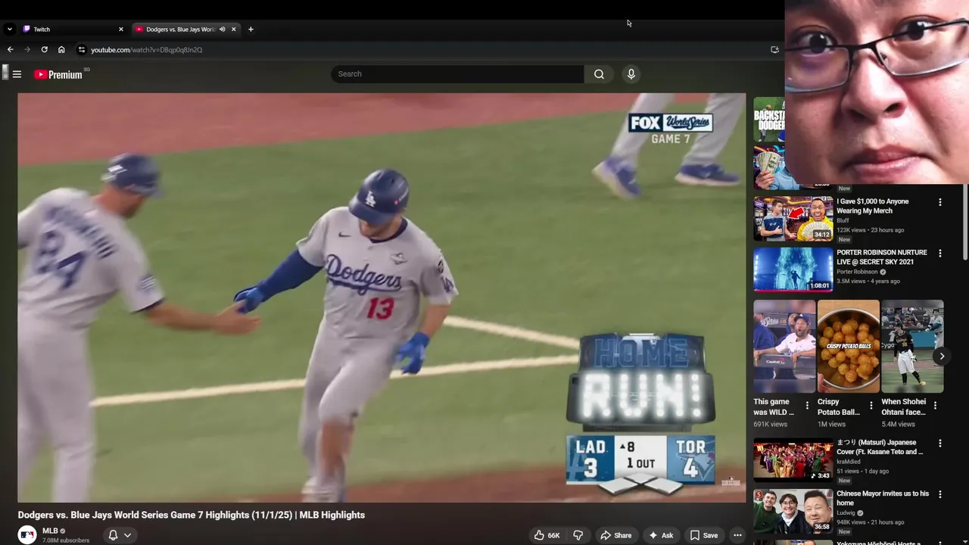Toggle the notification bell for MLB
The width and height of the screenshot is (969, 545).
tap(113, 535)
